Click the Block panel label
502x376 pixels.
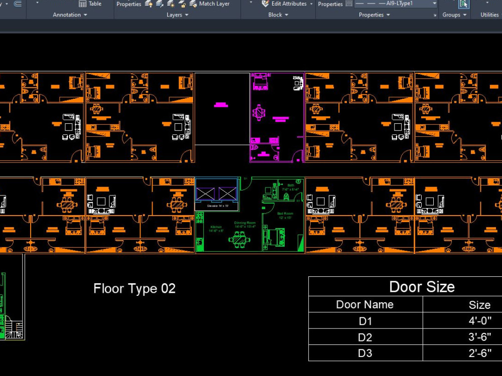(x=274, y=15)
